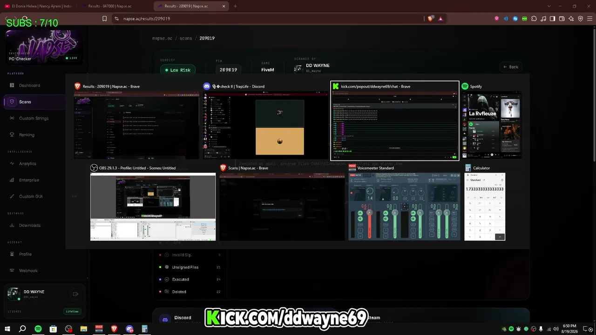Open Calculator from the taskbar
Viewport: 596px width, 335px height.
point(144,329)
